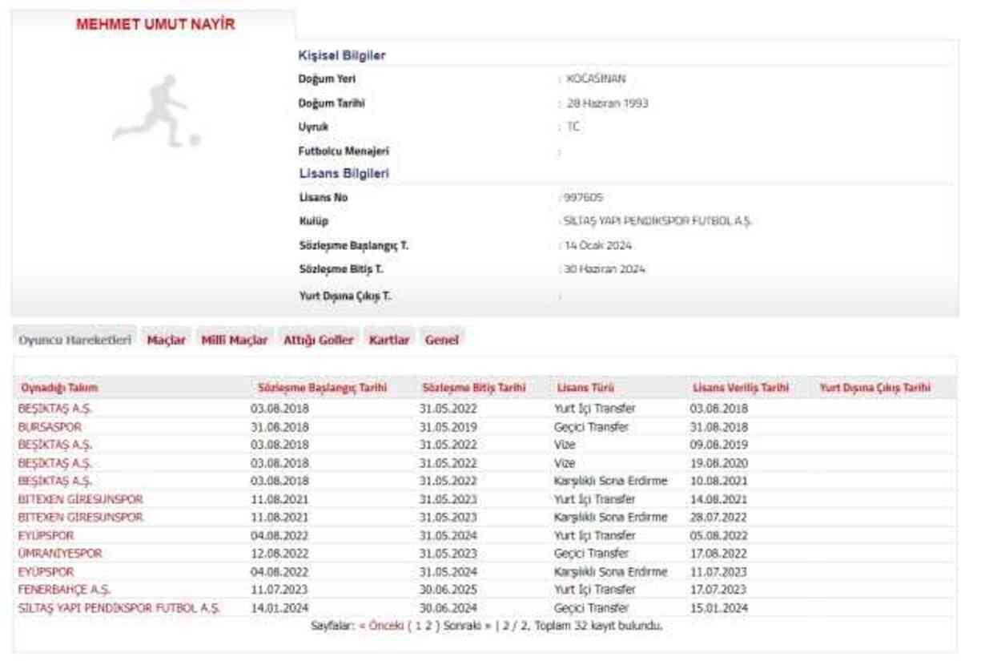997x661 pixels.
Task: Go to previous page via Önceki link
Action: pos(380,626)
